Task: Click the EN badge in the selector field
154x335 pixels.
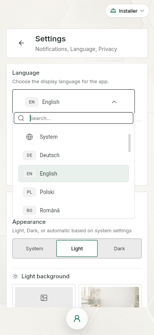Action: click(32, 102)
